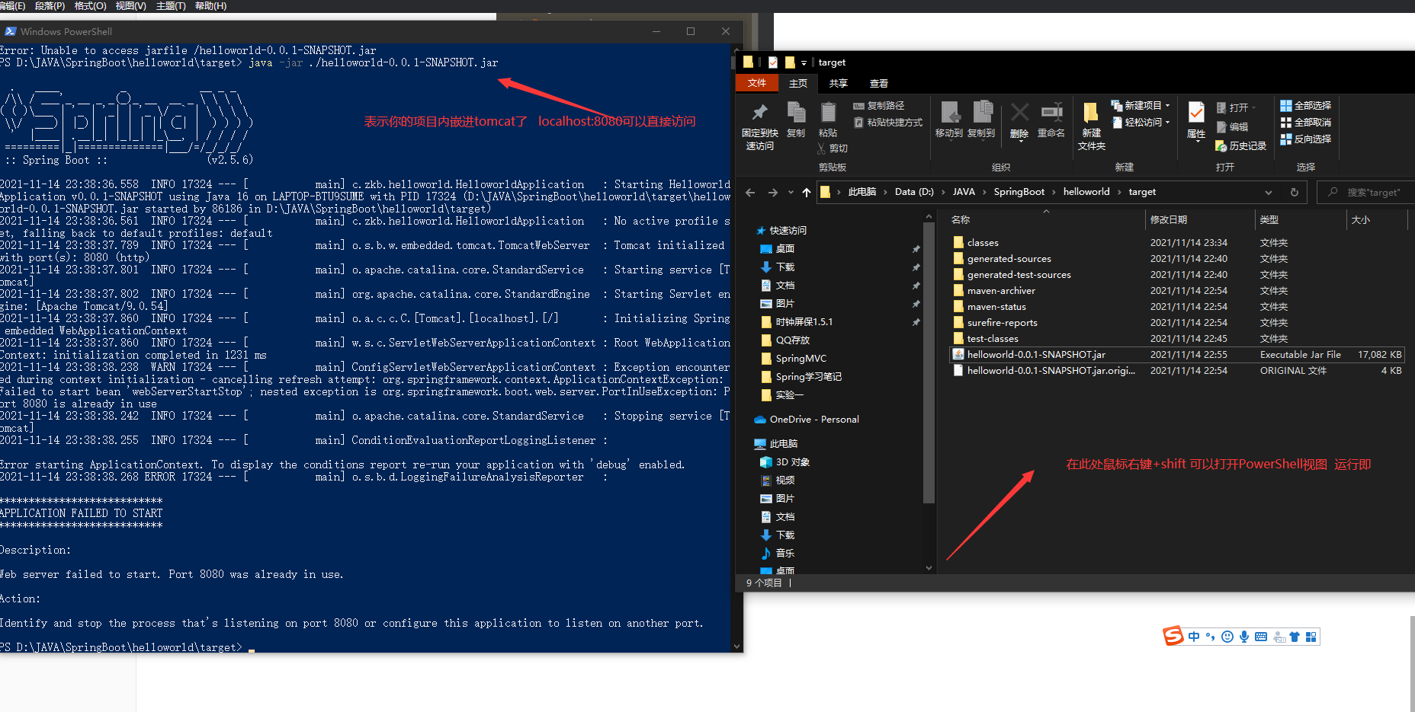Expand chevron after JAVA in breadcrumb

(x=984, y=193)
